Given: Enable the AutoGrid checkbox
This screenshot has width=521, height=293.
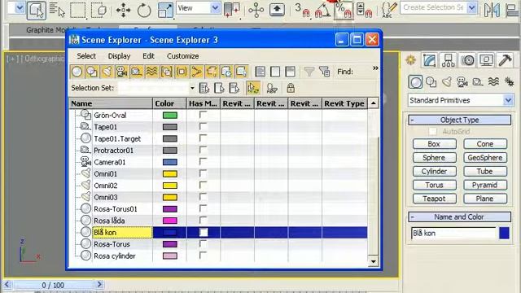Looking at the screenshot, I should 432,131.
